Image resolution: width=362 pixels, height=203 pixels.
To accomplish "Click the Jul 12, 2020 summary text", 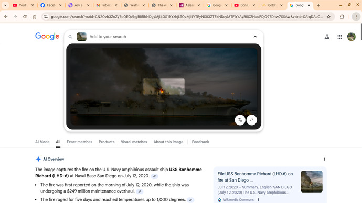I will coord(254,189).
